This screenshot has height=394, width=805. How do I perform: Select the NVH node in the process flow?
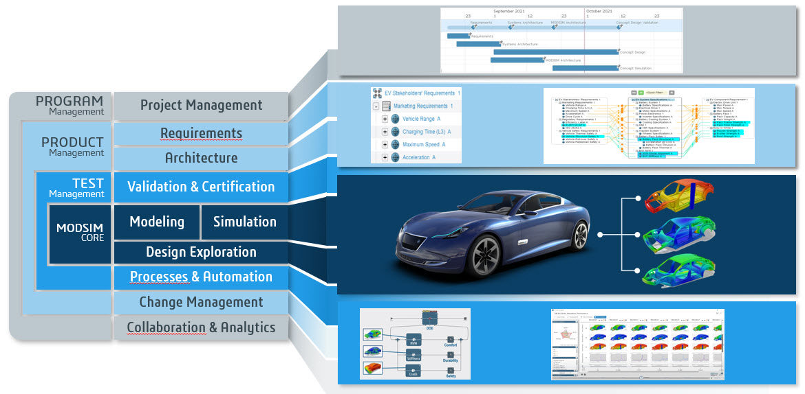pos(414,339)
